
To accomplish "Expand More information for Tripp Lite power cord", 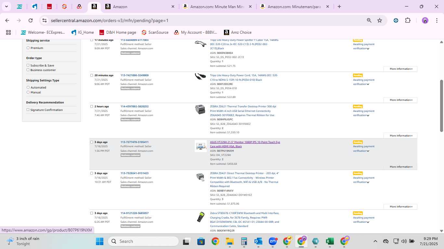I will 400,100.
